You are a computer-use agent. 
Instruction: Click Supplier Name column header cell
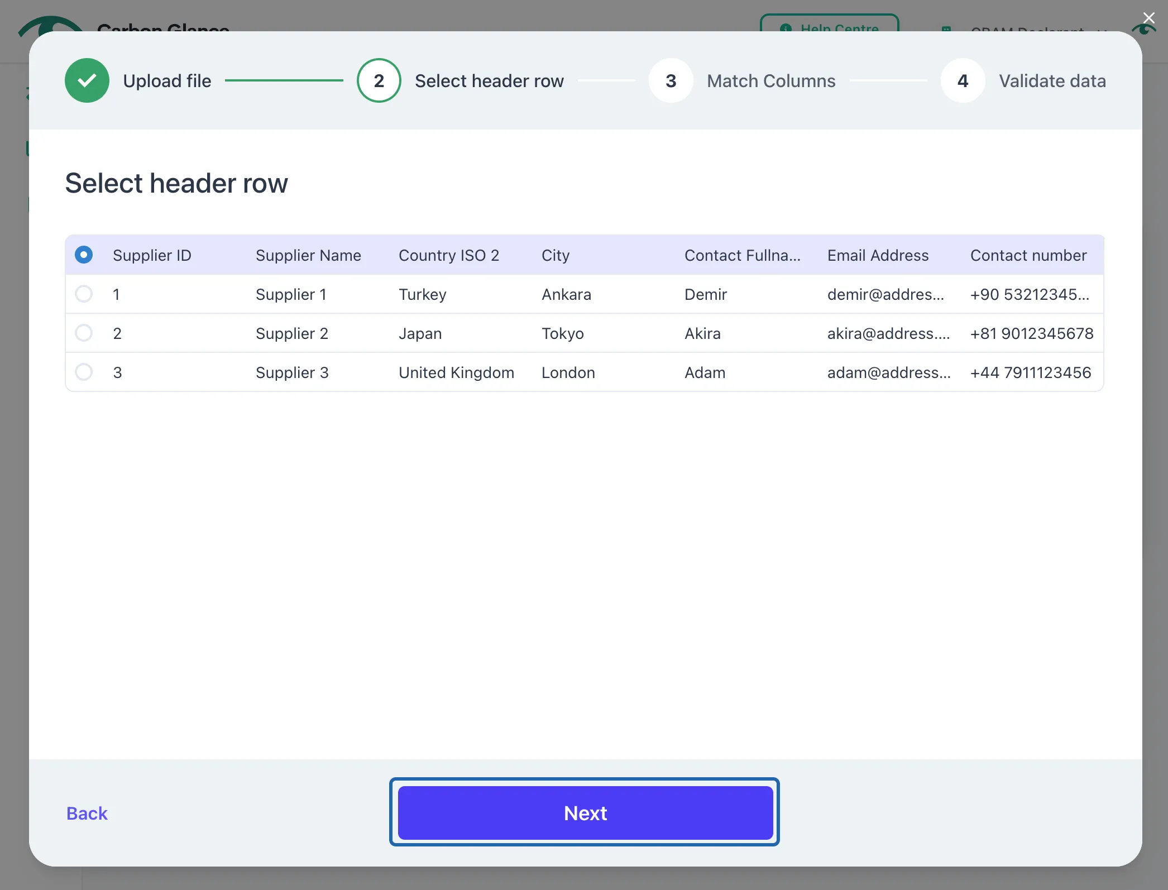pos(308,255)
